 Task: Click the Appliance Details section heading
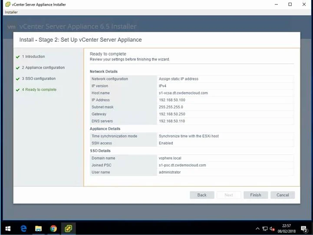point(105,129)
